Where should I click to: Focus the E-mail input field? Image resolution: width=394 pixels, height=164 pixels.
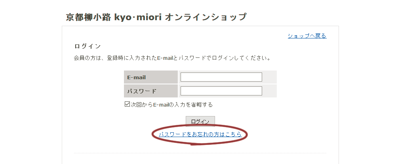(x=221, y=77)
